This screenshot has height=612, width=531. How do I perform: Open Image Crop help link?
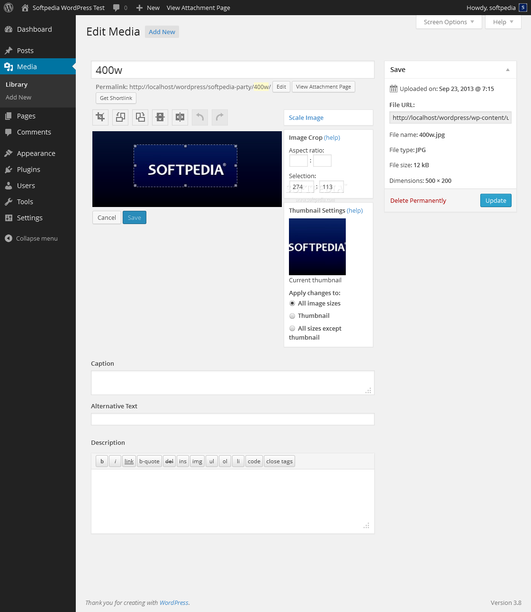click(332, 137)
